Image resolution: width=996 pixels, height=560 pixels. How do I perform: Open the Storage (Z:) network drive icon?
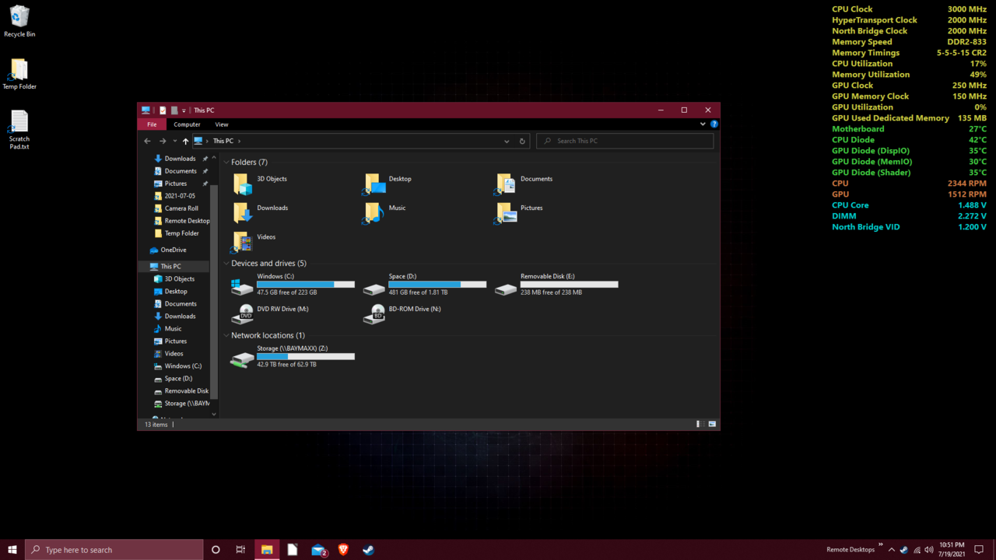tap(242, 359)
